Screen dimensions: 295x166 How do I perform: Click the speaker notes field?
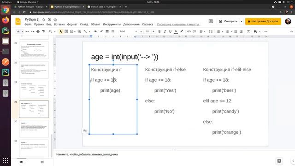(174, 154)
